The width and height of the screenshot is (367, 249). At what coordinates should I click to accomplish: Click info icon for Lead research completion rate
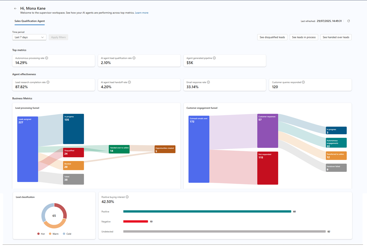pos(48,82)
